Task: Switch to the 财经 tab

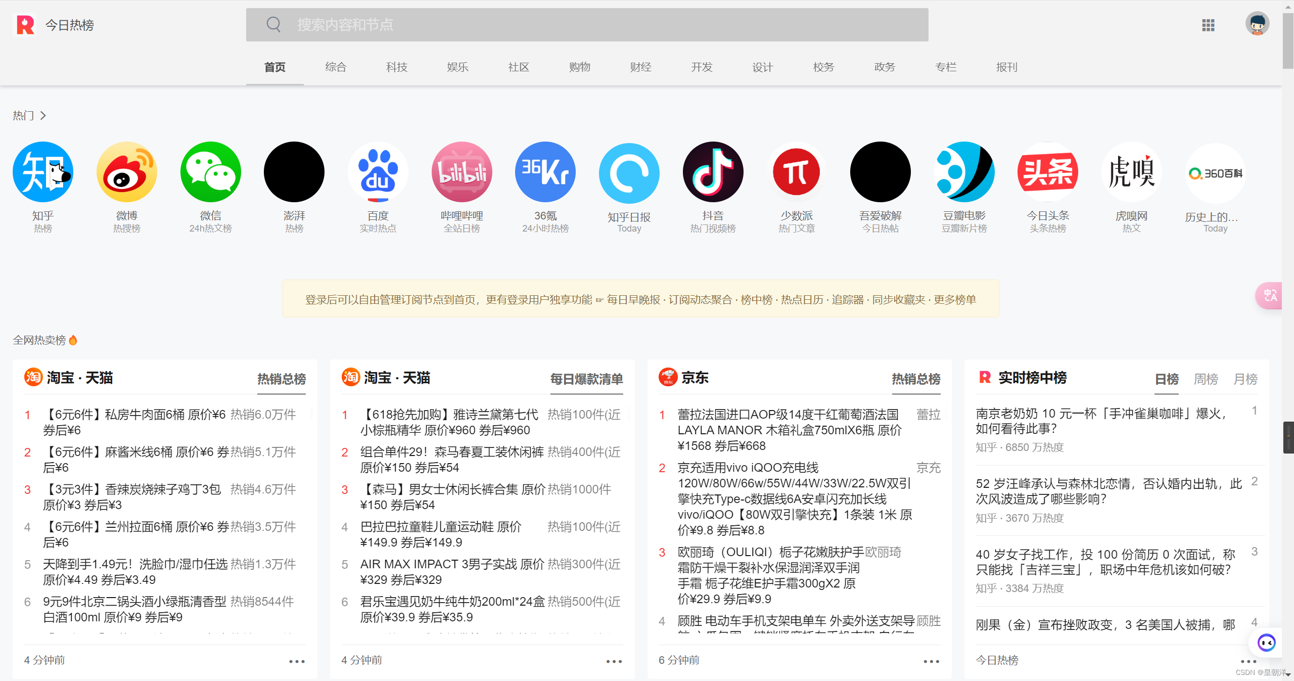Action: point(640,67)
